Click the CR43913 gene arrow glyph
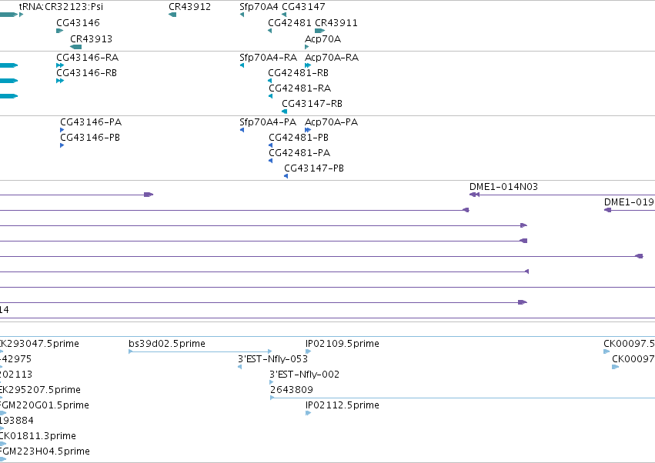The width and height of the screenshot is (655, 463). (x=75, y=47)
